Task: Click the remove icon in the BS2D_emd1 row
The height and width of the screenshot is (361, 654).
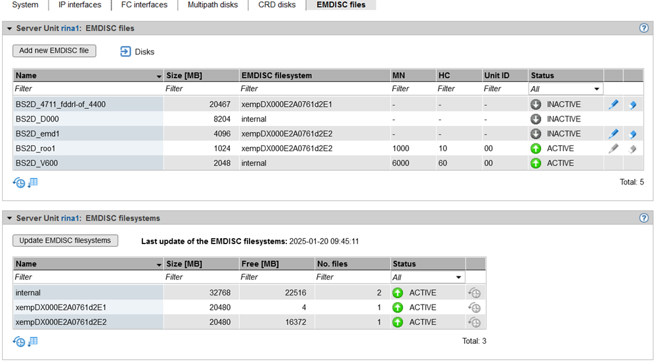Action: [x=632, y=134]
